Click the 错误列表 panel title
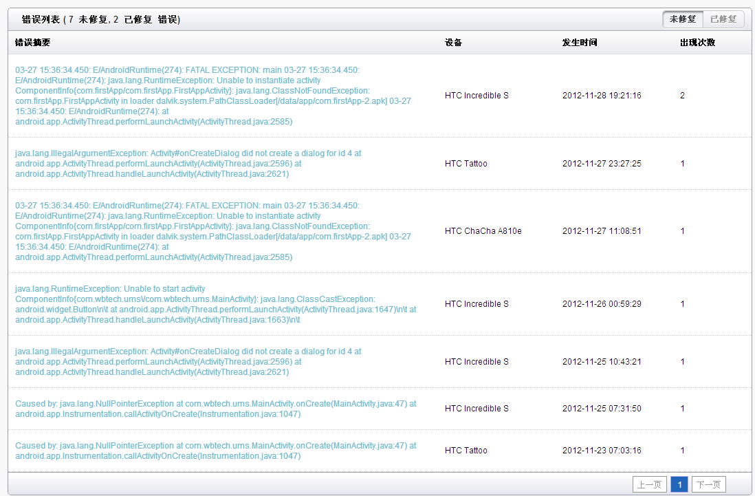755x496 pixels. [x=101, y=19]
